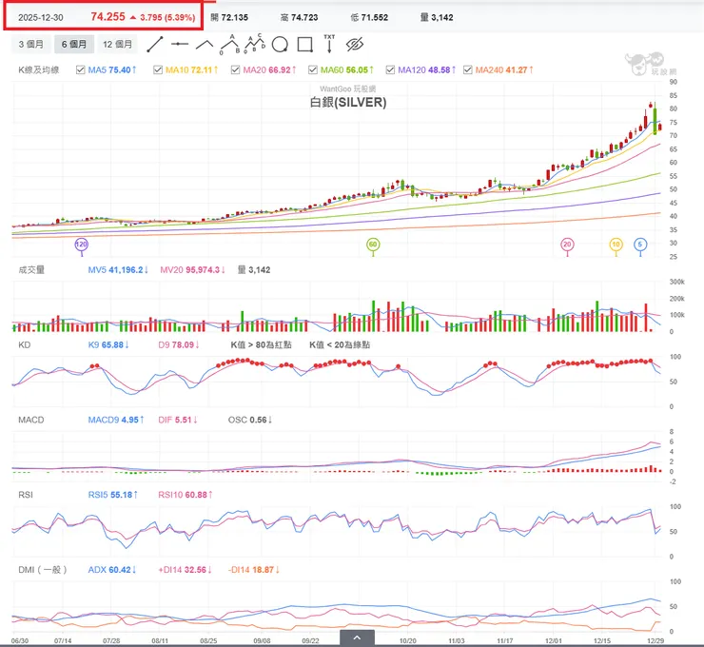This screenshot has width=704, height=647.
Task: Click the +DI14 32.56 value
Action: [185, 570]
